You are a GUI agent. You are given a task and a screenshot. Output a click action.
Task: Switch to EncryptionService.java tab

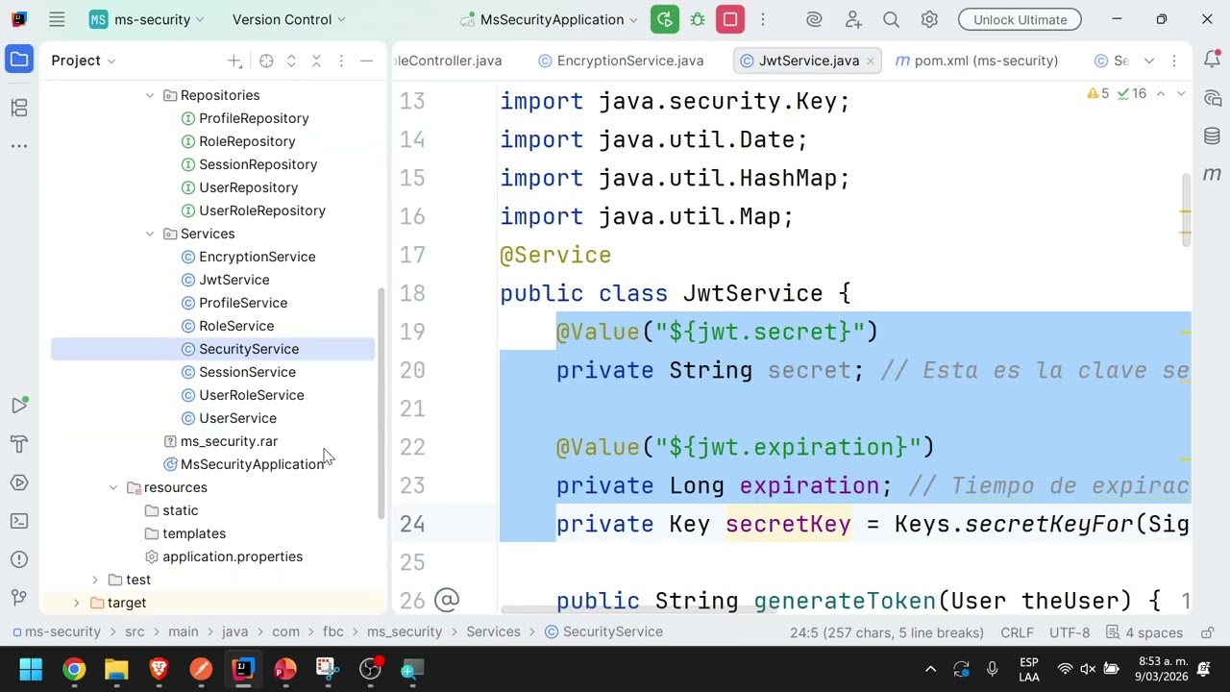pyautogui.click(x=621, y=61)
